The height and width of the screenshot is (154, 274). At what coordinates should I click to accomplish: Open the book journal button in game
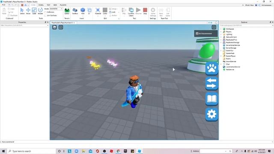coord(211,99)
